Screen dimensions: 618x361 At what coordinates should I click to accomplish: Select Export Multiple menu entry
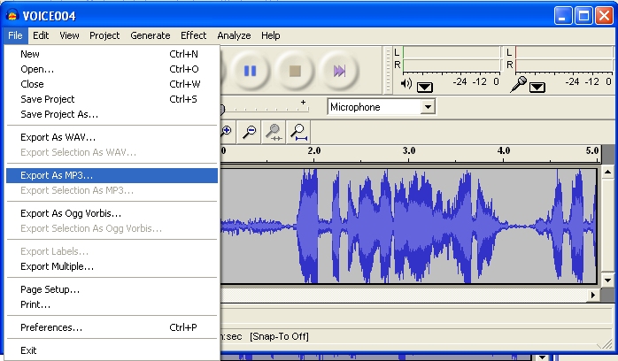[x=57, y=266]
